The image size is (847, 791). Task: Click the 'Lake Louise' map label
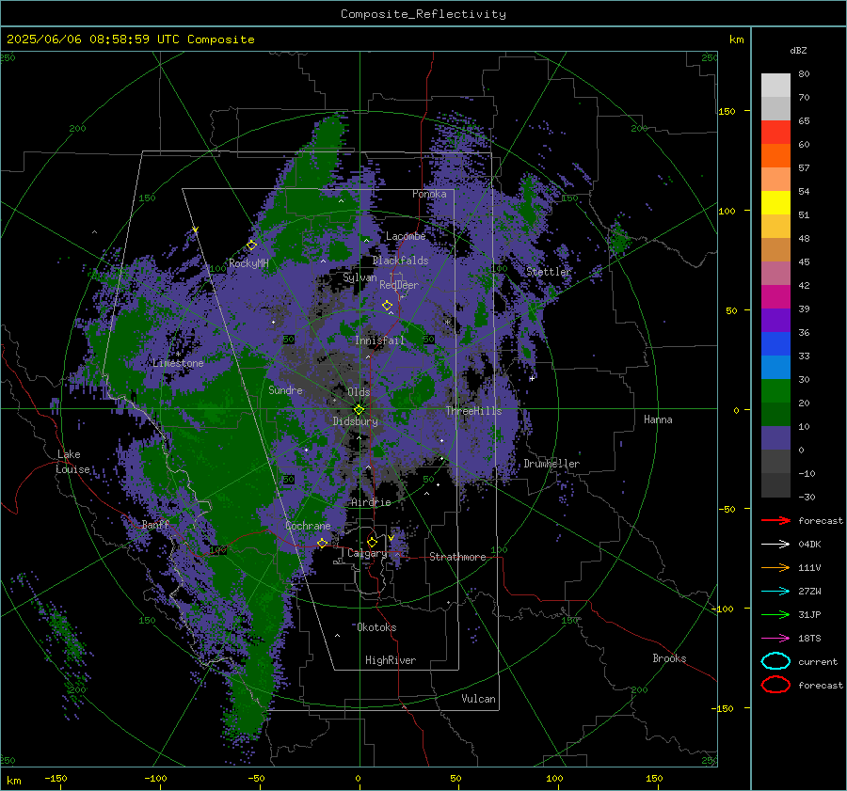[x=72, y=462]
